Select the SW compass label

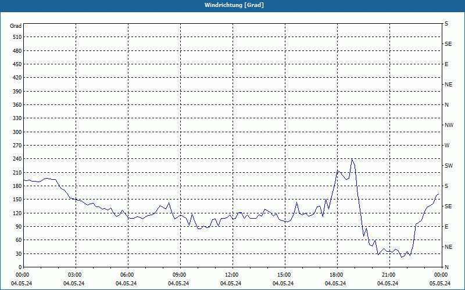(449, 166)
